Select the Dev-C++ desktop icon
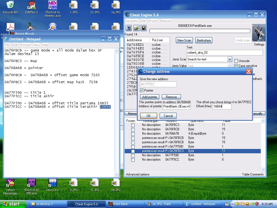The image size is (277, 208). point(53,183)
